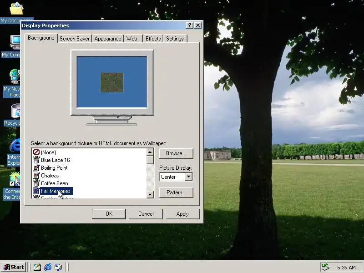364x273 pixels.
Task: Select the Boiling Point wallpaper
Action: tap(54, 167)
